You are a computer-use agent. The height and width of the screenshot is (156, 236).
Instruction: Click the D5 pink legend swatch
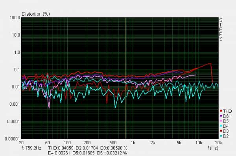click(221, 121)
